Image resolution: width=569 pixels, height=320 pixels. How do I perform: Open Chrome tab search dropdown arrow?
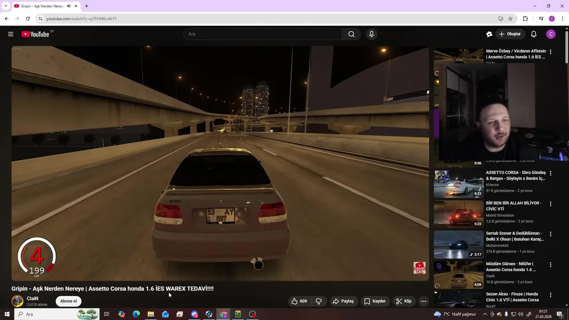pos(6,6)
